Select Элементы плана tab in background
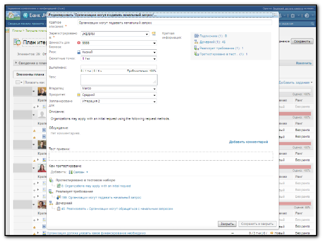Viewport: 322px width, 241px height. point(30,74)
